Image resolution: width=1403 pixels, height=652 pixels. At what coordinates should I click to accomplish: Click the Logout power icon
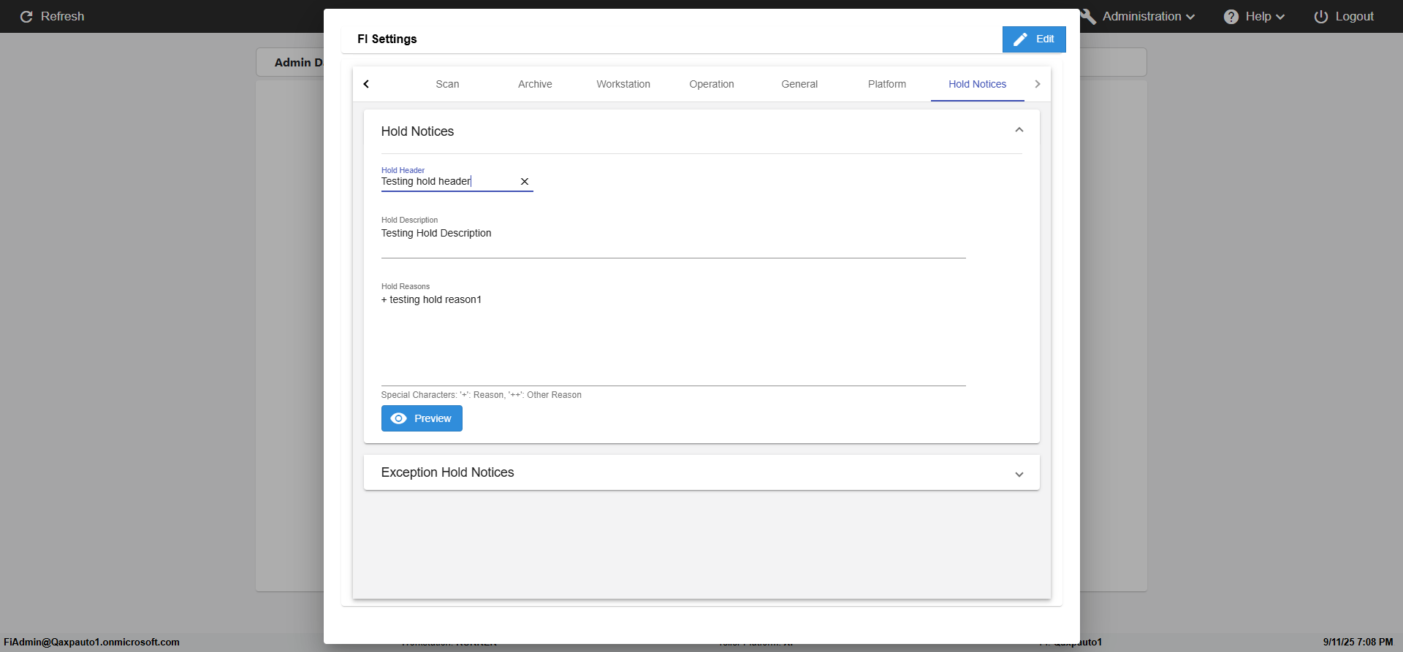(1321, 17)
